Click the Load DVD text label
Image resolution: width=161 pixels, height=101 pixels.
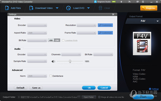[79, 8]
